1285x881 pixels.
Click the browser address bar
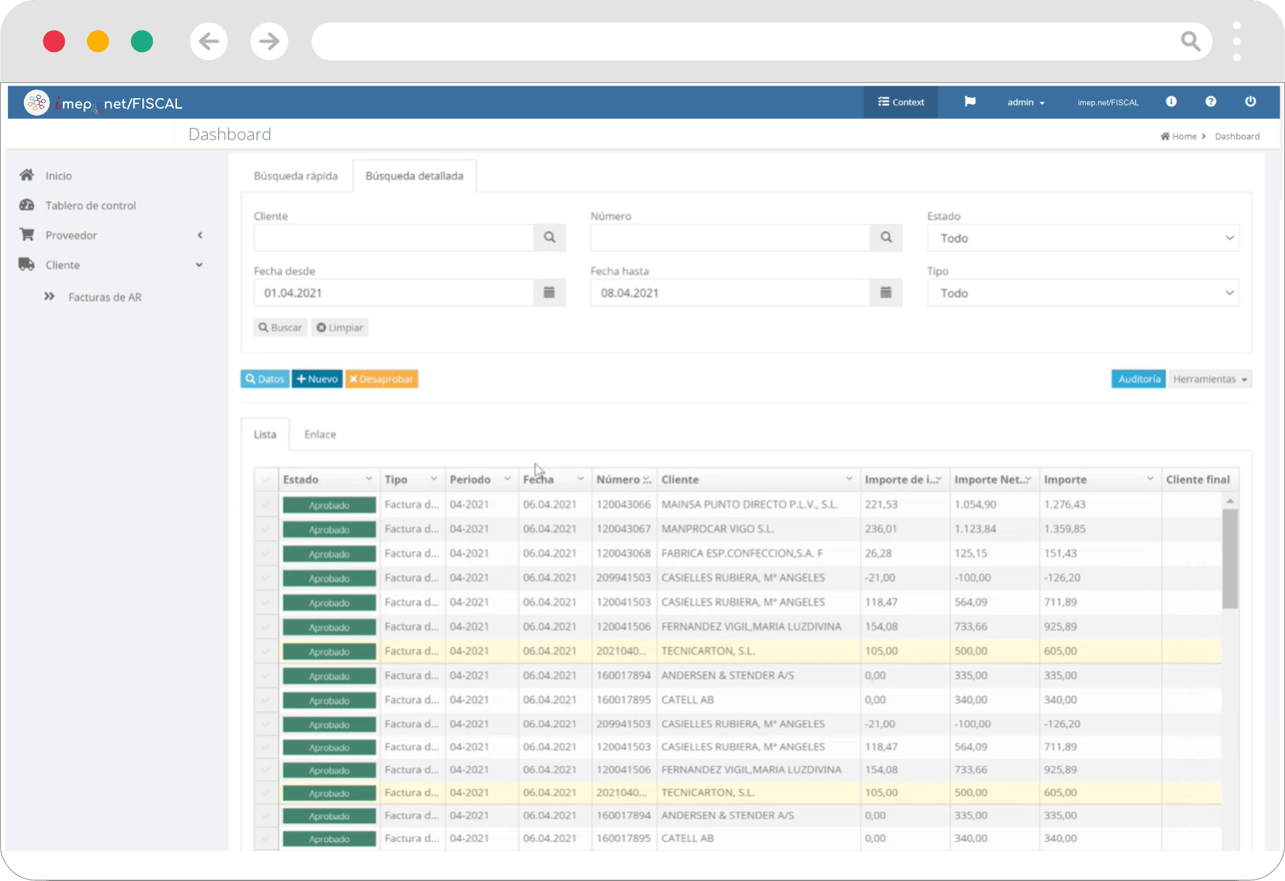[761, 41]
